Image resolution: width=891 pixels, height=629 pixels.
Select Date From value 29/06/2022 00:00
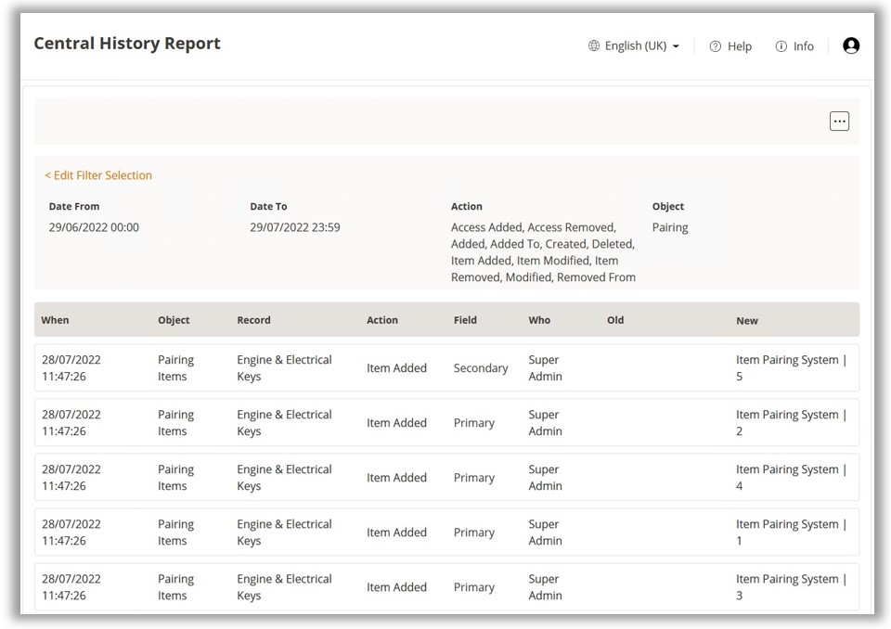94,227
